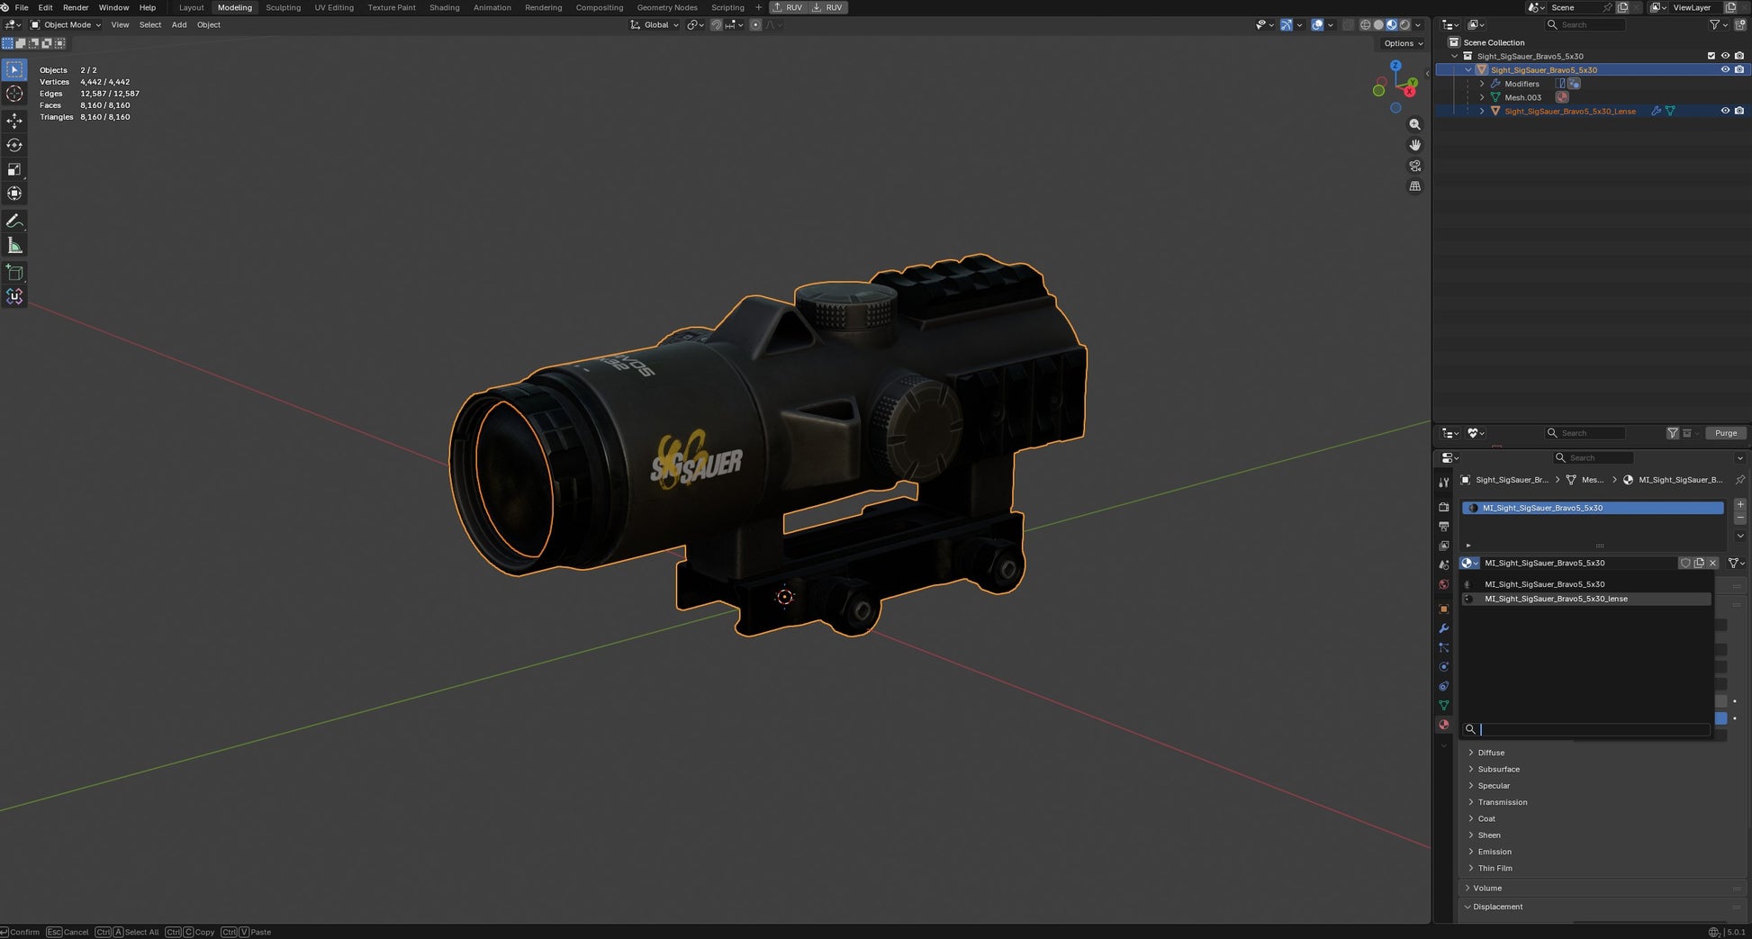Toggle viewport gizmos button
Image resolution: width=1752 pixels, height=939 pixels.
(1286, 25)
